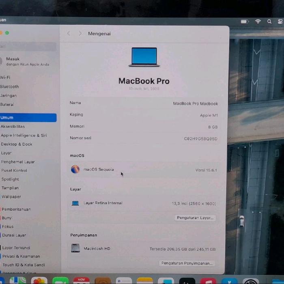Click Masuk to sign in with Apple account
Viewport: 284px width, 284px height.
(13, 59)
